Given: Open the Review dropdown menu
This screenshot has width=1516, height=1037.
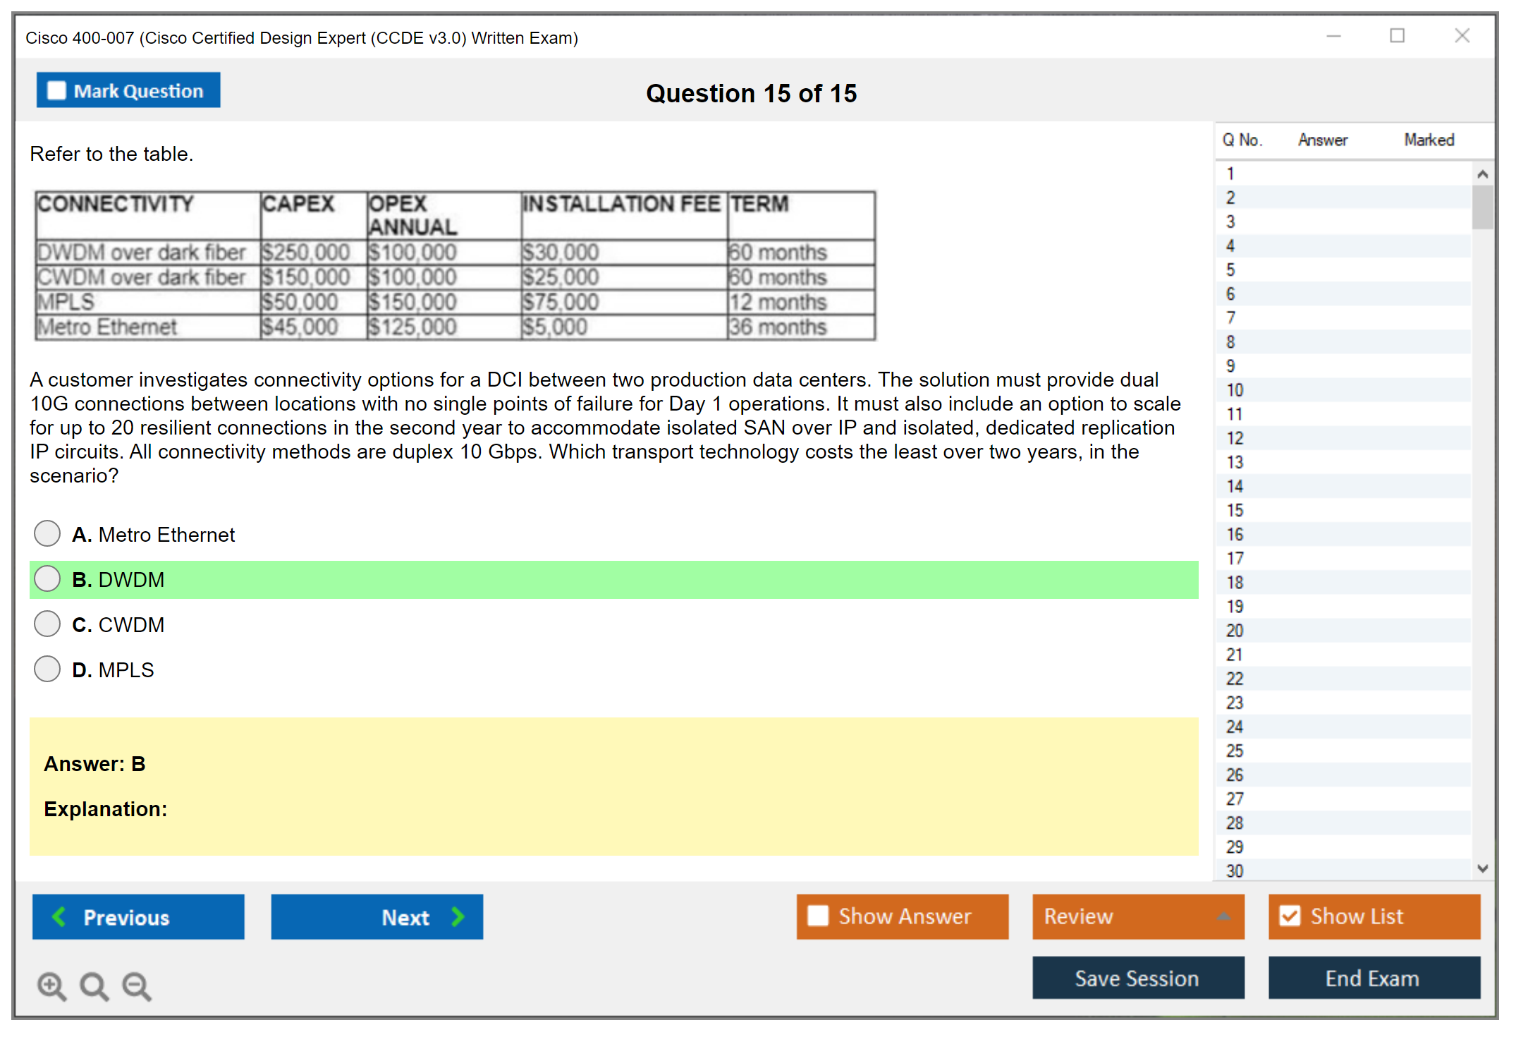Looking at the screenshot, I should click(1223, 916).
